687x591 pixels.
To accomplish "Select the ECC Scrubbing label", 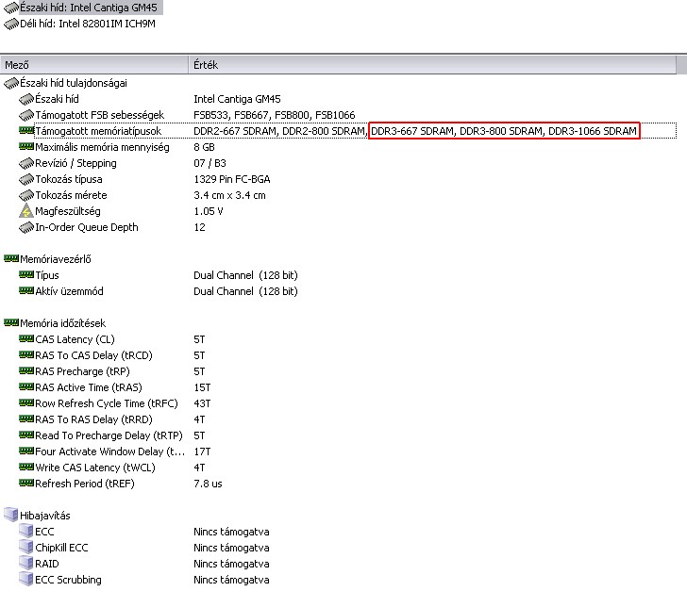I will (68, 580).
